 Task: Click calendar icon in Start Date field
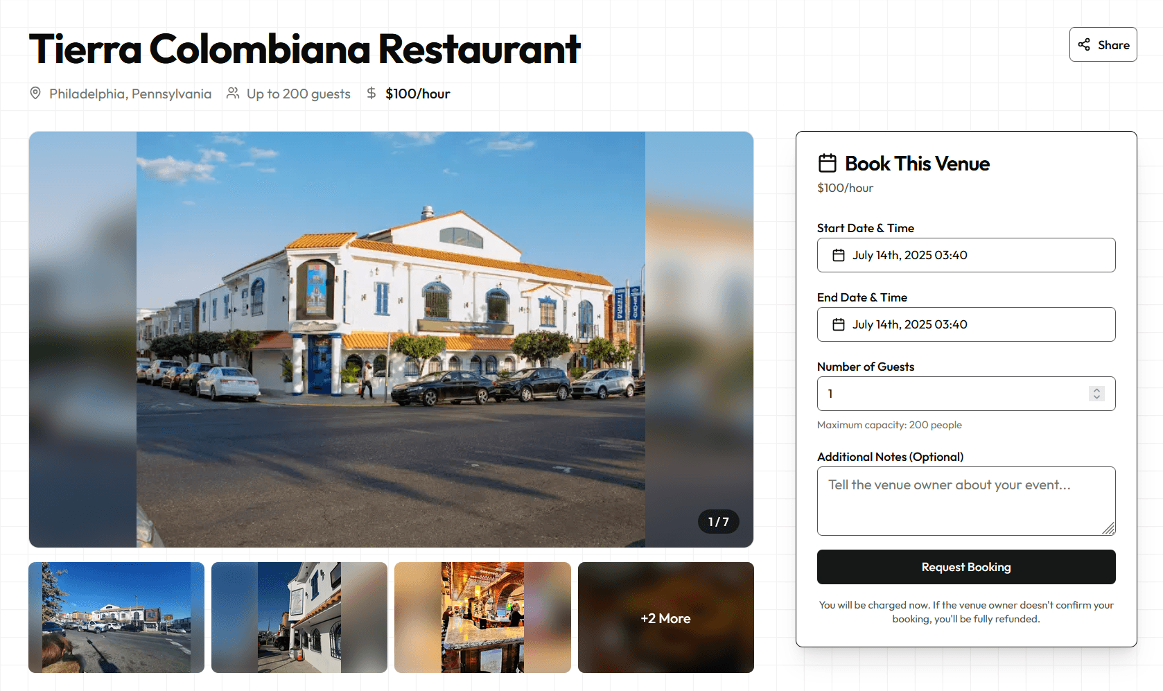click(839, 255)
